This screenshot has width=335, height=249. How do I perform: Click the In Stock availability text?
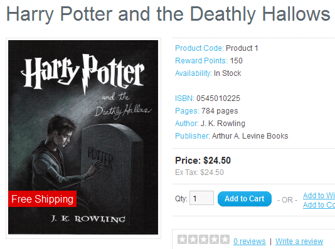pos(227,73)
